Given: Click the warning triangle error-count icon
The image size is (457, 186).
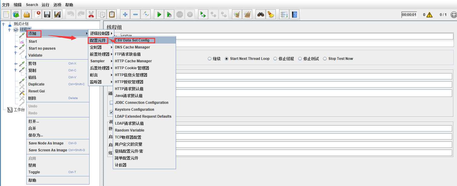Looking at the screenshot, I should point(429,15).
